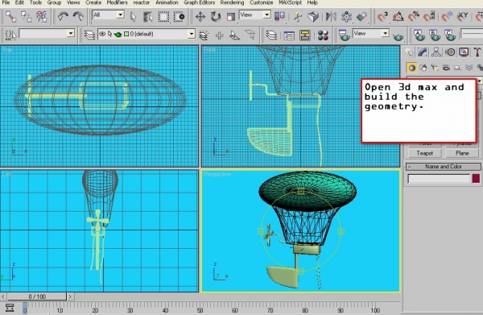Toggle the Window/Crossing selection mode
This screenshot has height=315, width=483.
pos(179,16)
